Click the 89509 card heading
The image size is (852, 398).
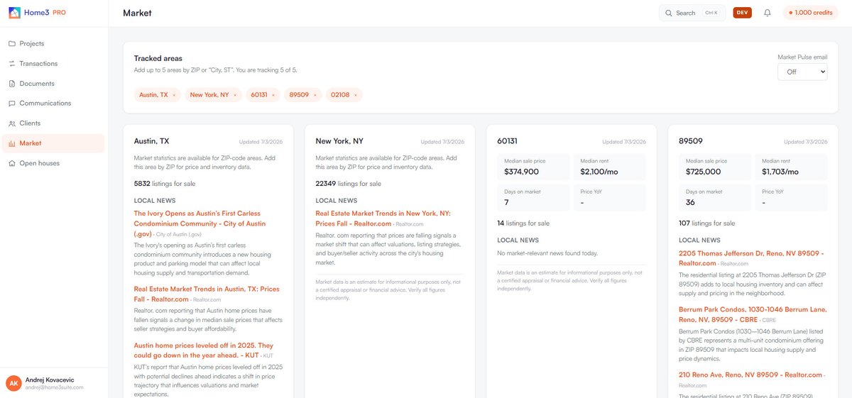691,141
